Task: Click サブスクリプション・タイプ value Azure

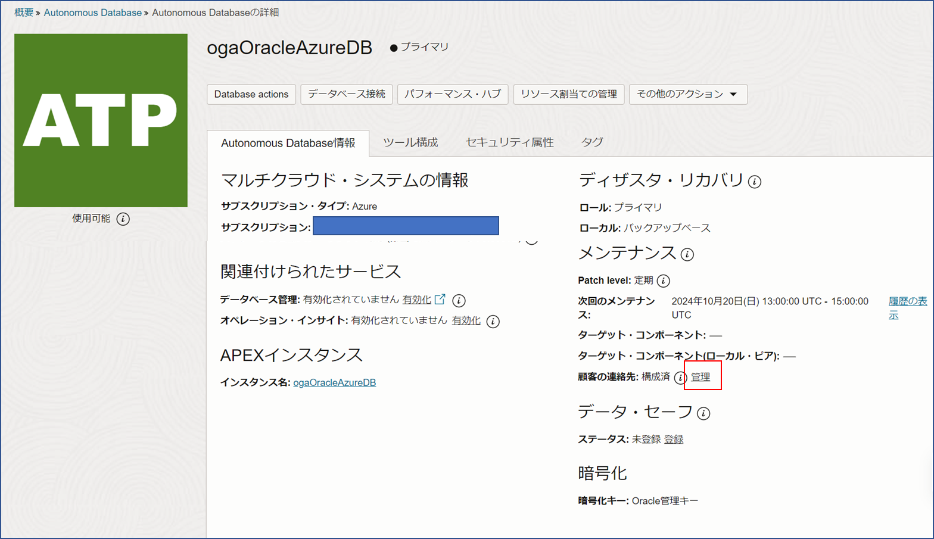Action: coord(365,206)
